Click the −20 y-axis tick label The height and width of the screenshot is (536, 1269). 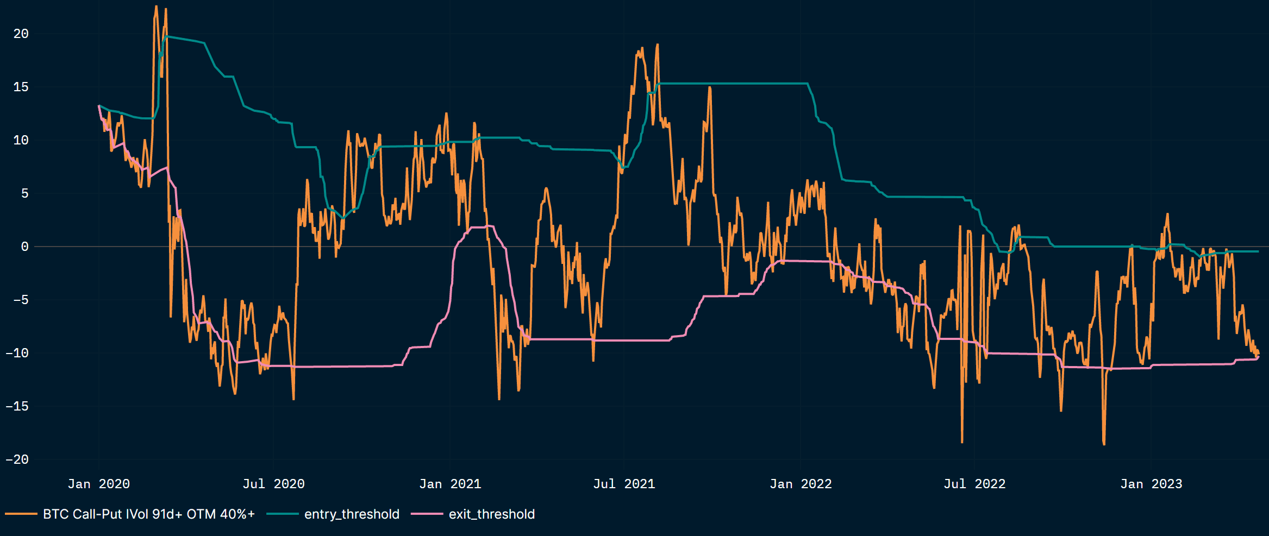pyautogui.click(x=17, y=459)
